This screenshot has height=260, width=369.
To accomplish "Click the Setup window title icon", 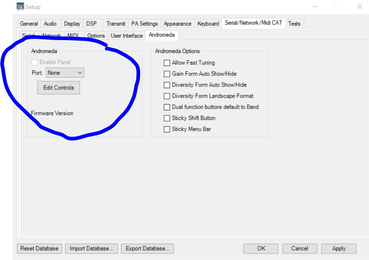I will click(20, 6).
